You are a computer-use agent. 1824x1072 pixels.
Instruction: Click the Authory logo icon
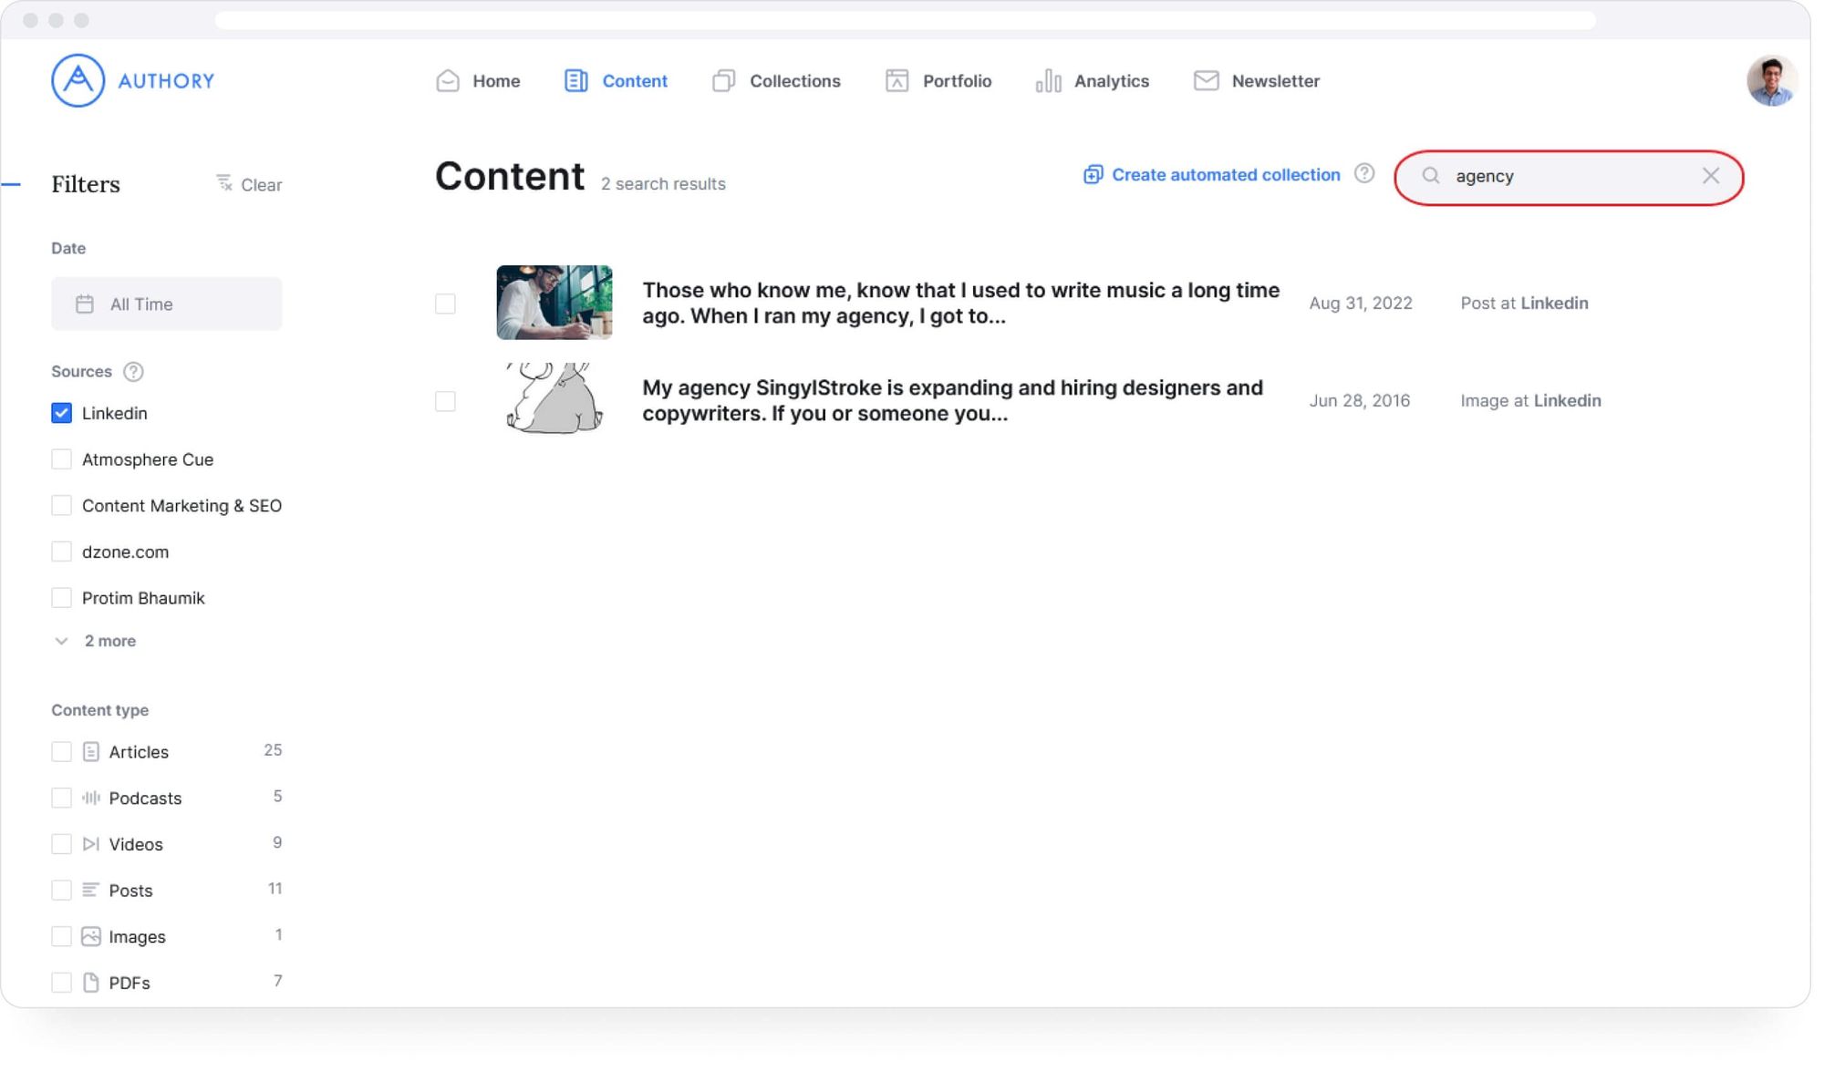click(78, 80)
